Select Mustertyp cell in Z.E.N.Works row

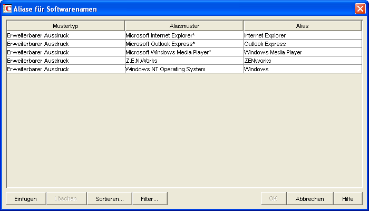pos(66,61)
